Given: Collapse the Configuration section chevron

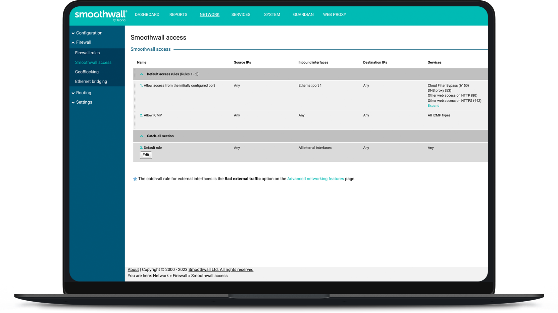Looking at the screenshot, I should pos(73,33).
